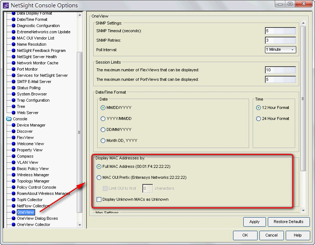
Task: Click the max FlexViews field
Action: [x=281, y=70]
